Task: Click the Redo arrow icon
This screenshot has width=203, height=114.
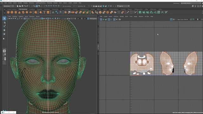Action: coord(27,6)
